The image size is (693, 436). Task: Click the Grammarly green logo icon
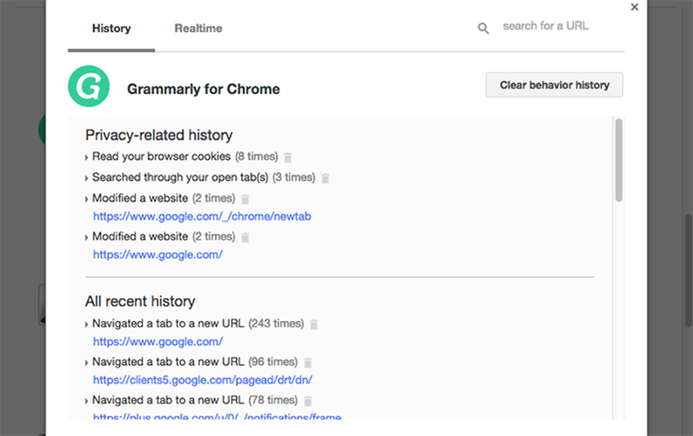click(x=89, y=87)
